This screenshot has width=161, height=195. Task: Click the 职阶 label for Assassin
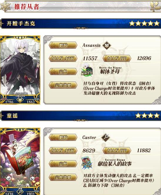[x=63, y=45]
